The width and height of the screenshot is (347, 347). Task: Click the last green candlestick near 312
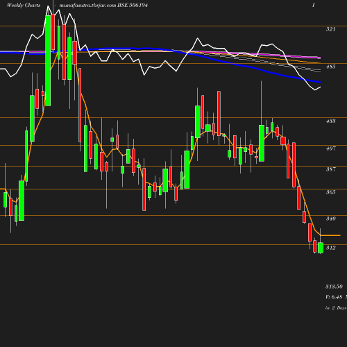pos(321,248)
